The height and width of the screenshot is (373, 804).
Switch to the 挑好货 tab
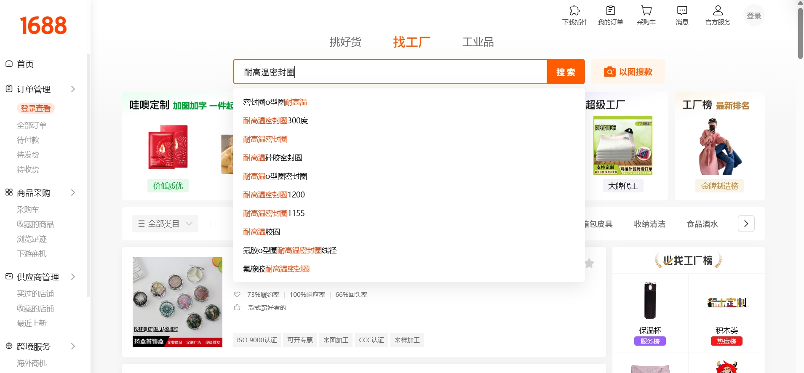(345, 42)
